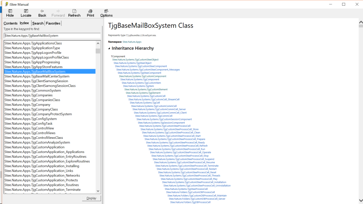The width and height of the screenshot is (363, 204).
Task: Open the Favorites tab
Action: coord(53,23)
